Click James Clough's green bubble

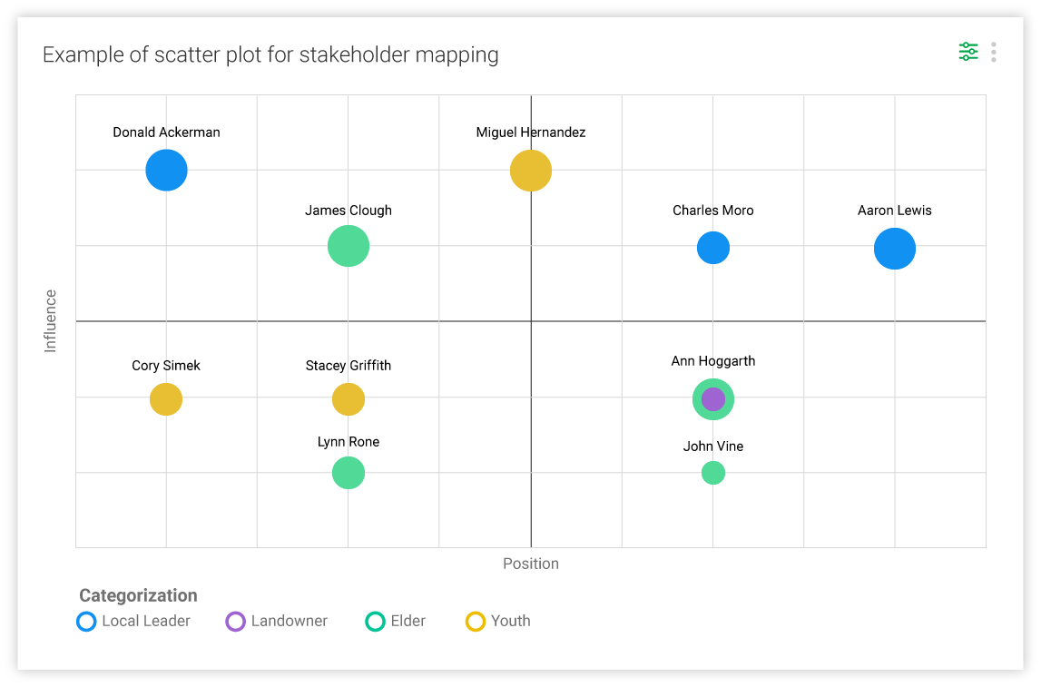[x=349, y=245]
